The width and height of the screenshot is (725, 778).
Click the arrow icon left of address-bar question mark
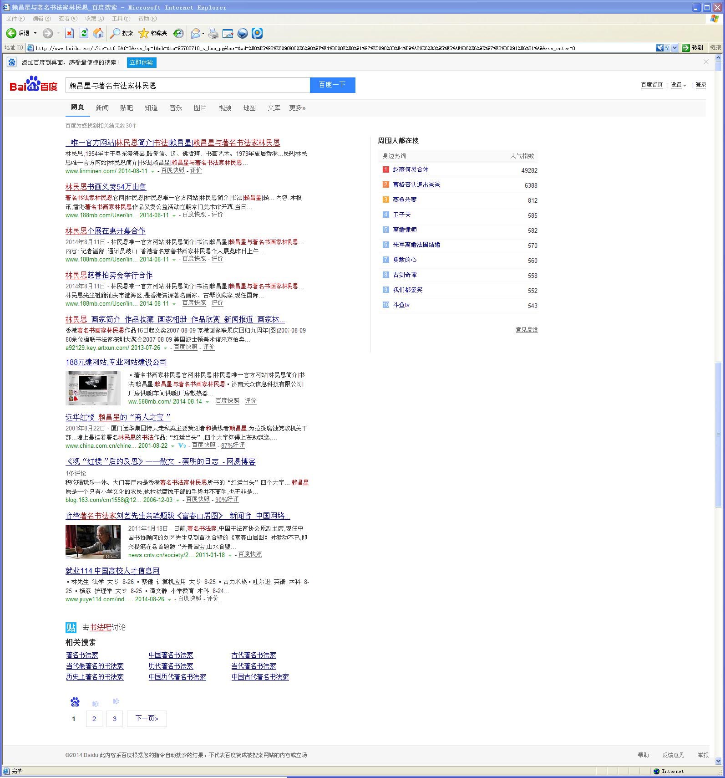coord(659,48)
